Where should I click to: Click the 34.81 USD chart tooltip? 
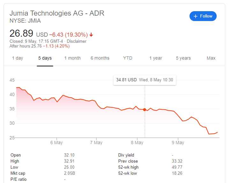(x=145, y=80)
